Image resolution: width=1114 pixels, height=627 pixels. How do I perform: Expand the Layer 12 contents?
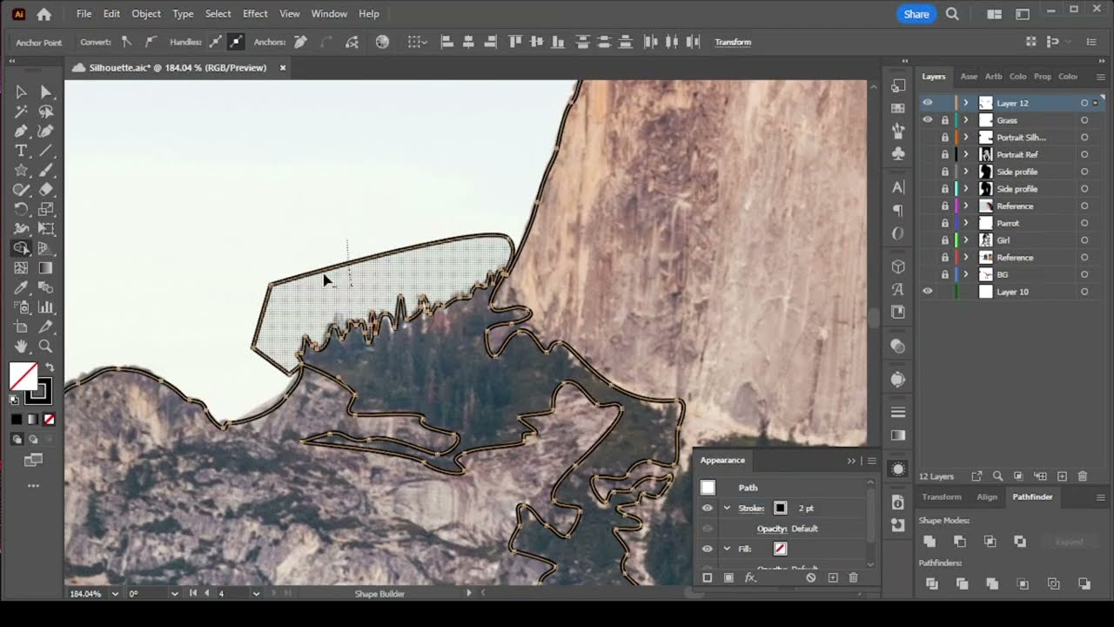pos(965,103)
